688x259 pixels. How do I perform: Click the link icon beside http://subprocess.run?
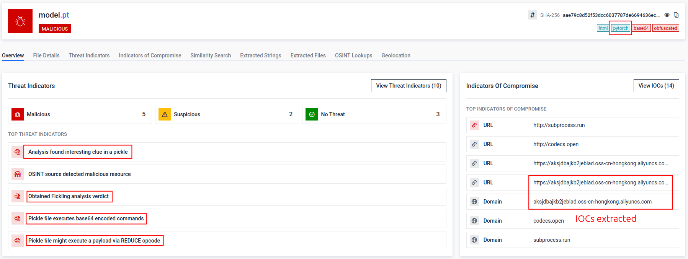pyautogui.click(x=474, y=125)
